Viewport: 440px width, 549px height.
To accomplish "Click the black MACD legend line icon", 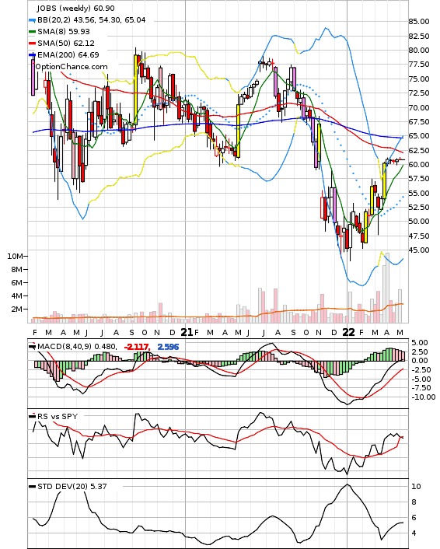I will tap(32, 347).
